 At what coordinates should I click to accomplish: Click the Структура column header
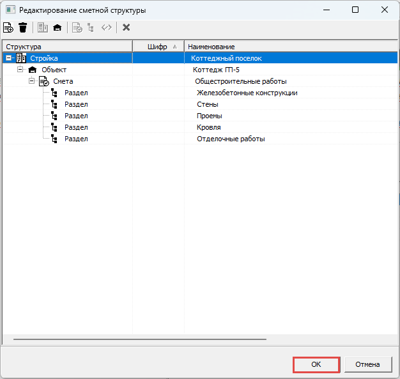tap(67, 47)
